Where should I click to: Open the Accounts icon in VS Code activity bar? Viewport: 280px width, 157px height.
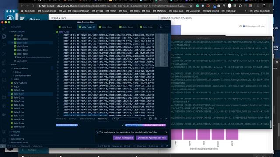tap(4, 132)
